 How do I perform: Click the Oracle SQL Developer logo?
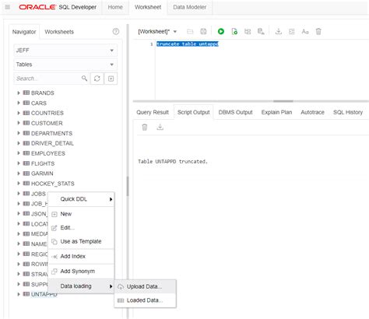point(58,7)
